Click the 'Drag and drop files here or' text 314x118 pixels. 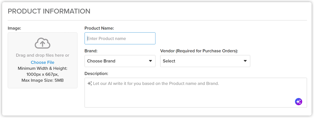(42, 55)
